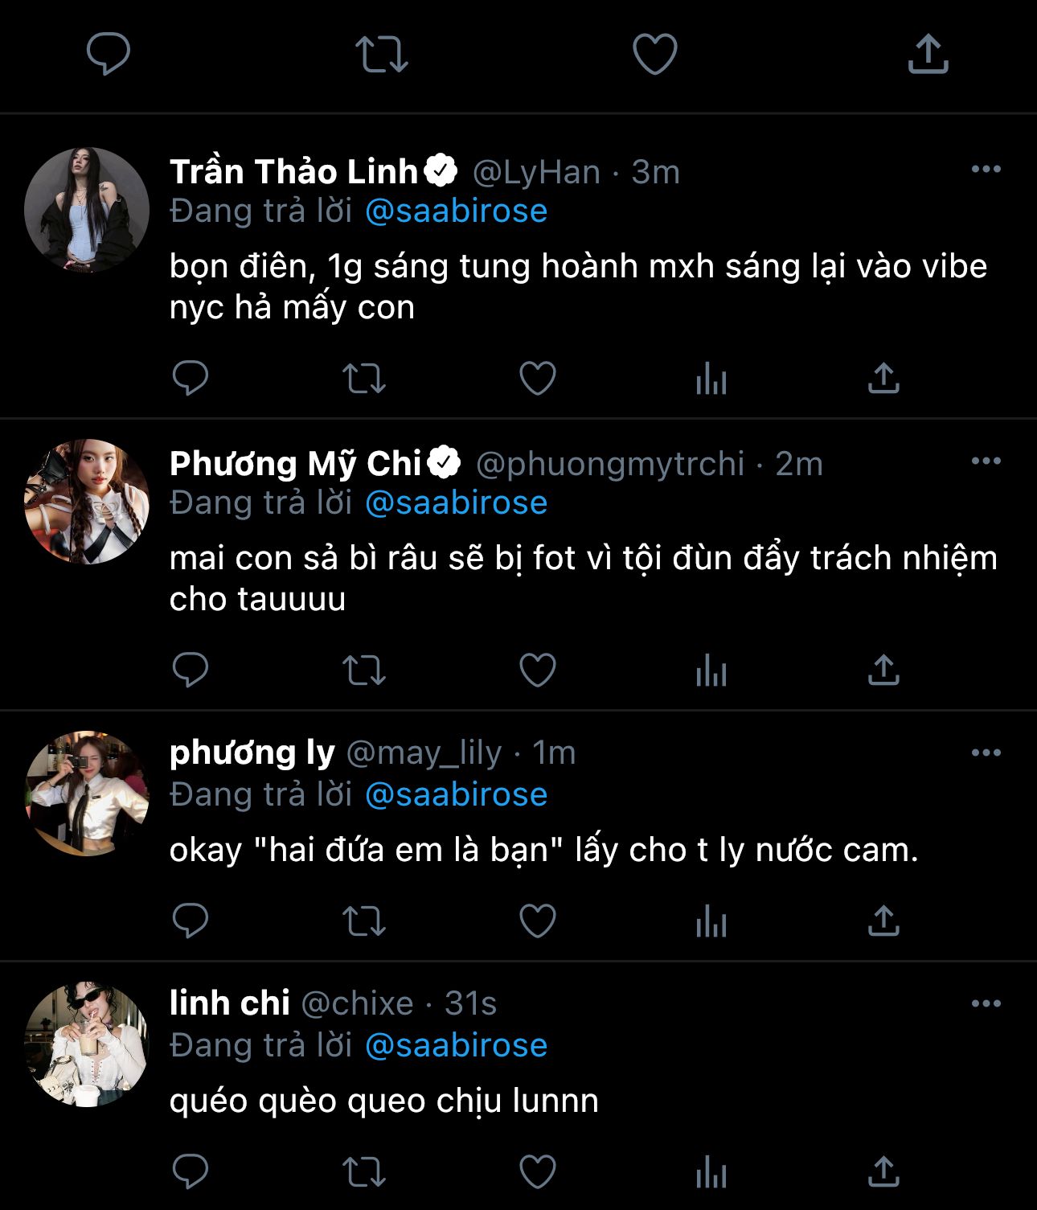
Task: Like Phương Mỹ Chi's reply
Action: [538, 670]
